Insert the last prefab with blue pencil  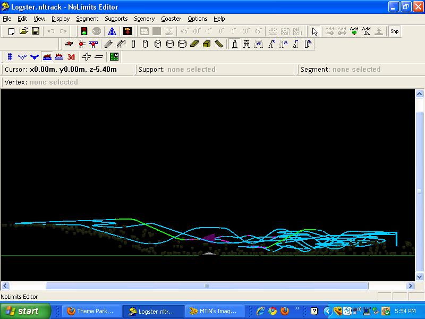point(308,44)
